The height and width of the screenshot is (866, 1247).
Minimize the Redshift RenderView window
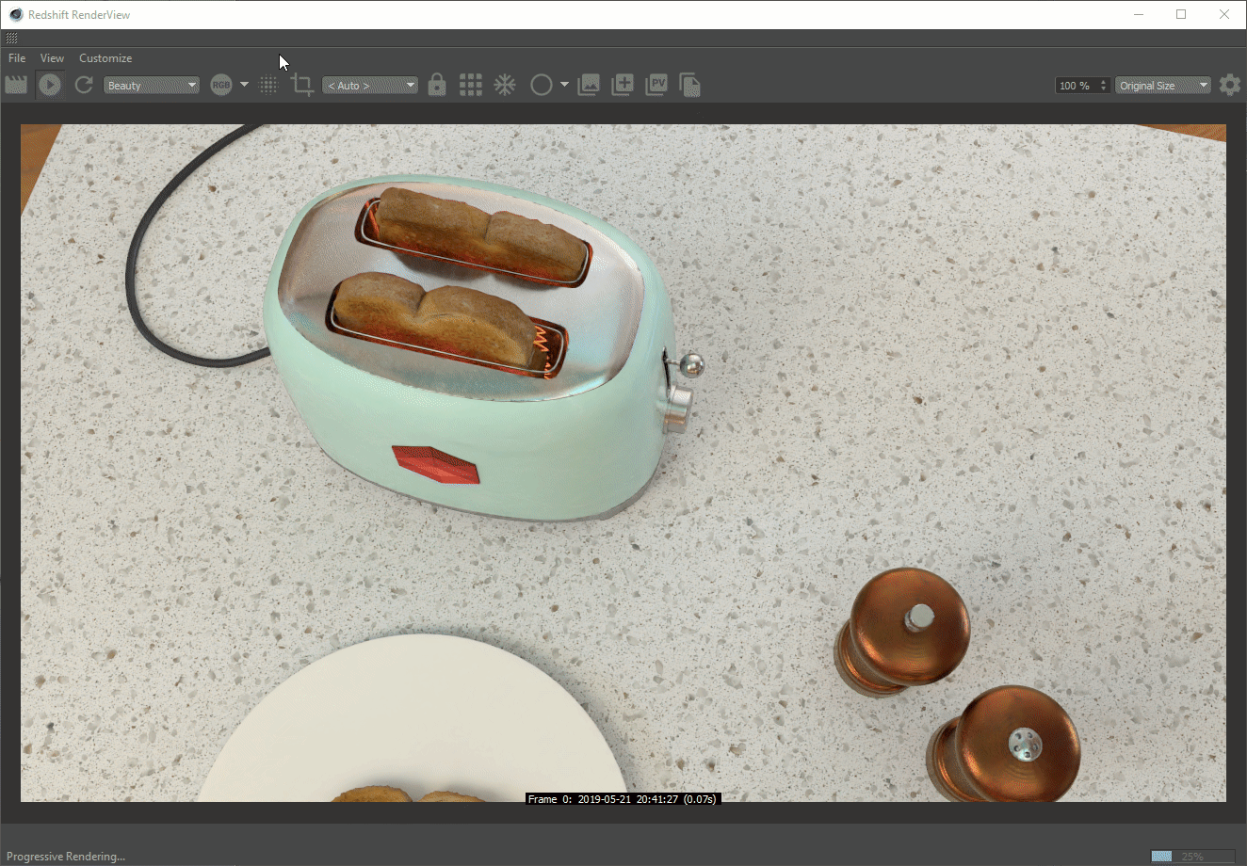click(x=1139, y=14)
